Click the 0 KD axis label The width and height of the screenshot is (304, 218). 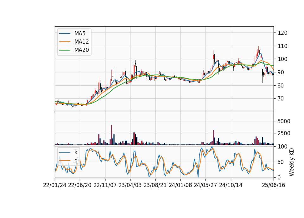click(x=279, y=177)
